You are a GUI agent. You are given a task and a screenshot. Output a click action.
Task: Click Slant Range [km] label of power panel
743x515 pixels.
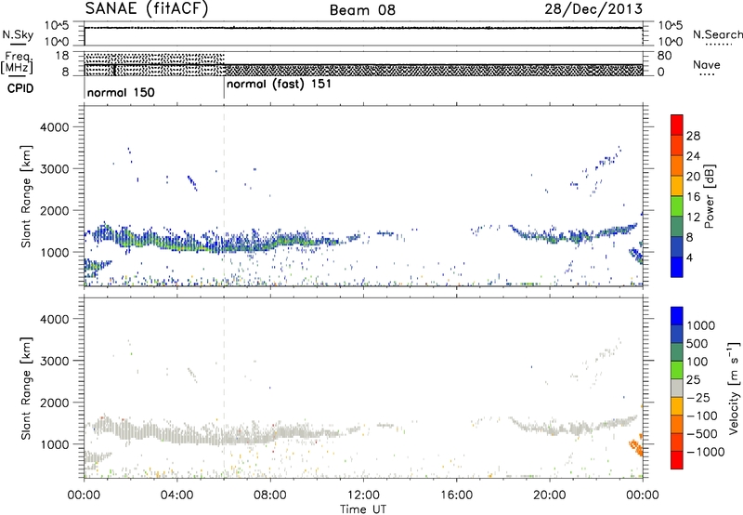pos(26,196)
